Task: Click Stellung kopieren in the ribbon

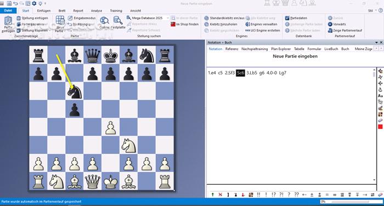Action: [x=32, y=30]
